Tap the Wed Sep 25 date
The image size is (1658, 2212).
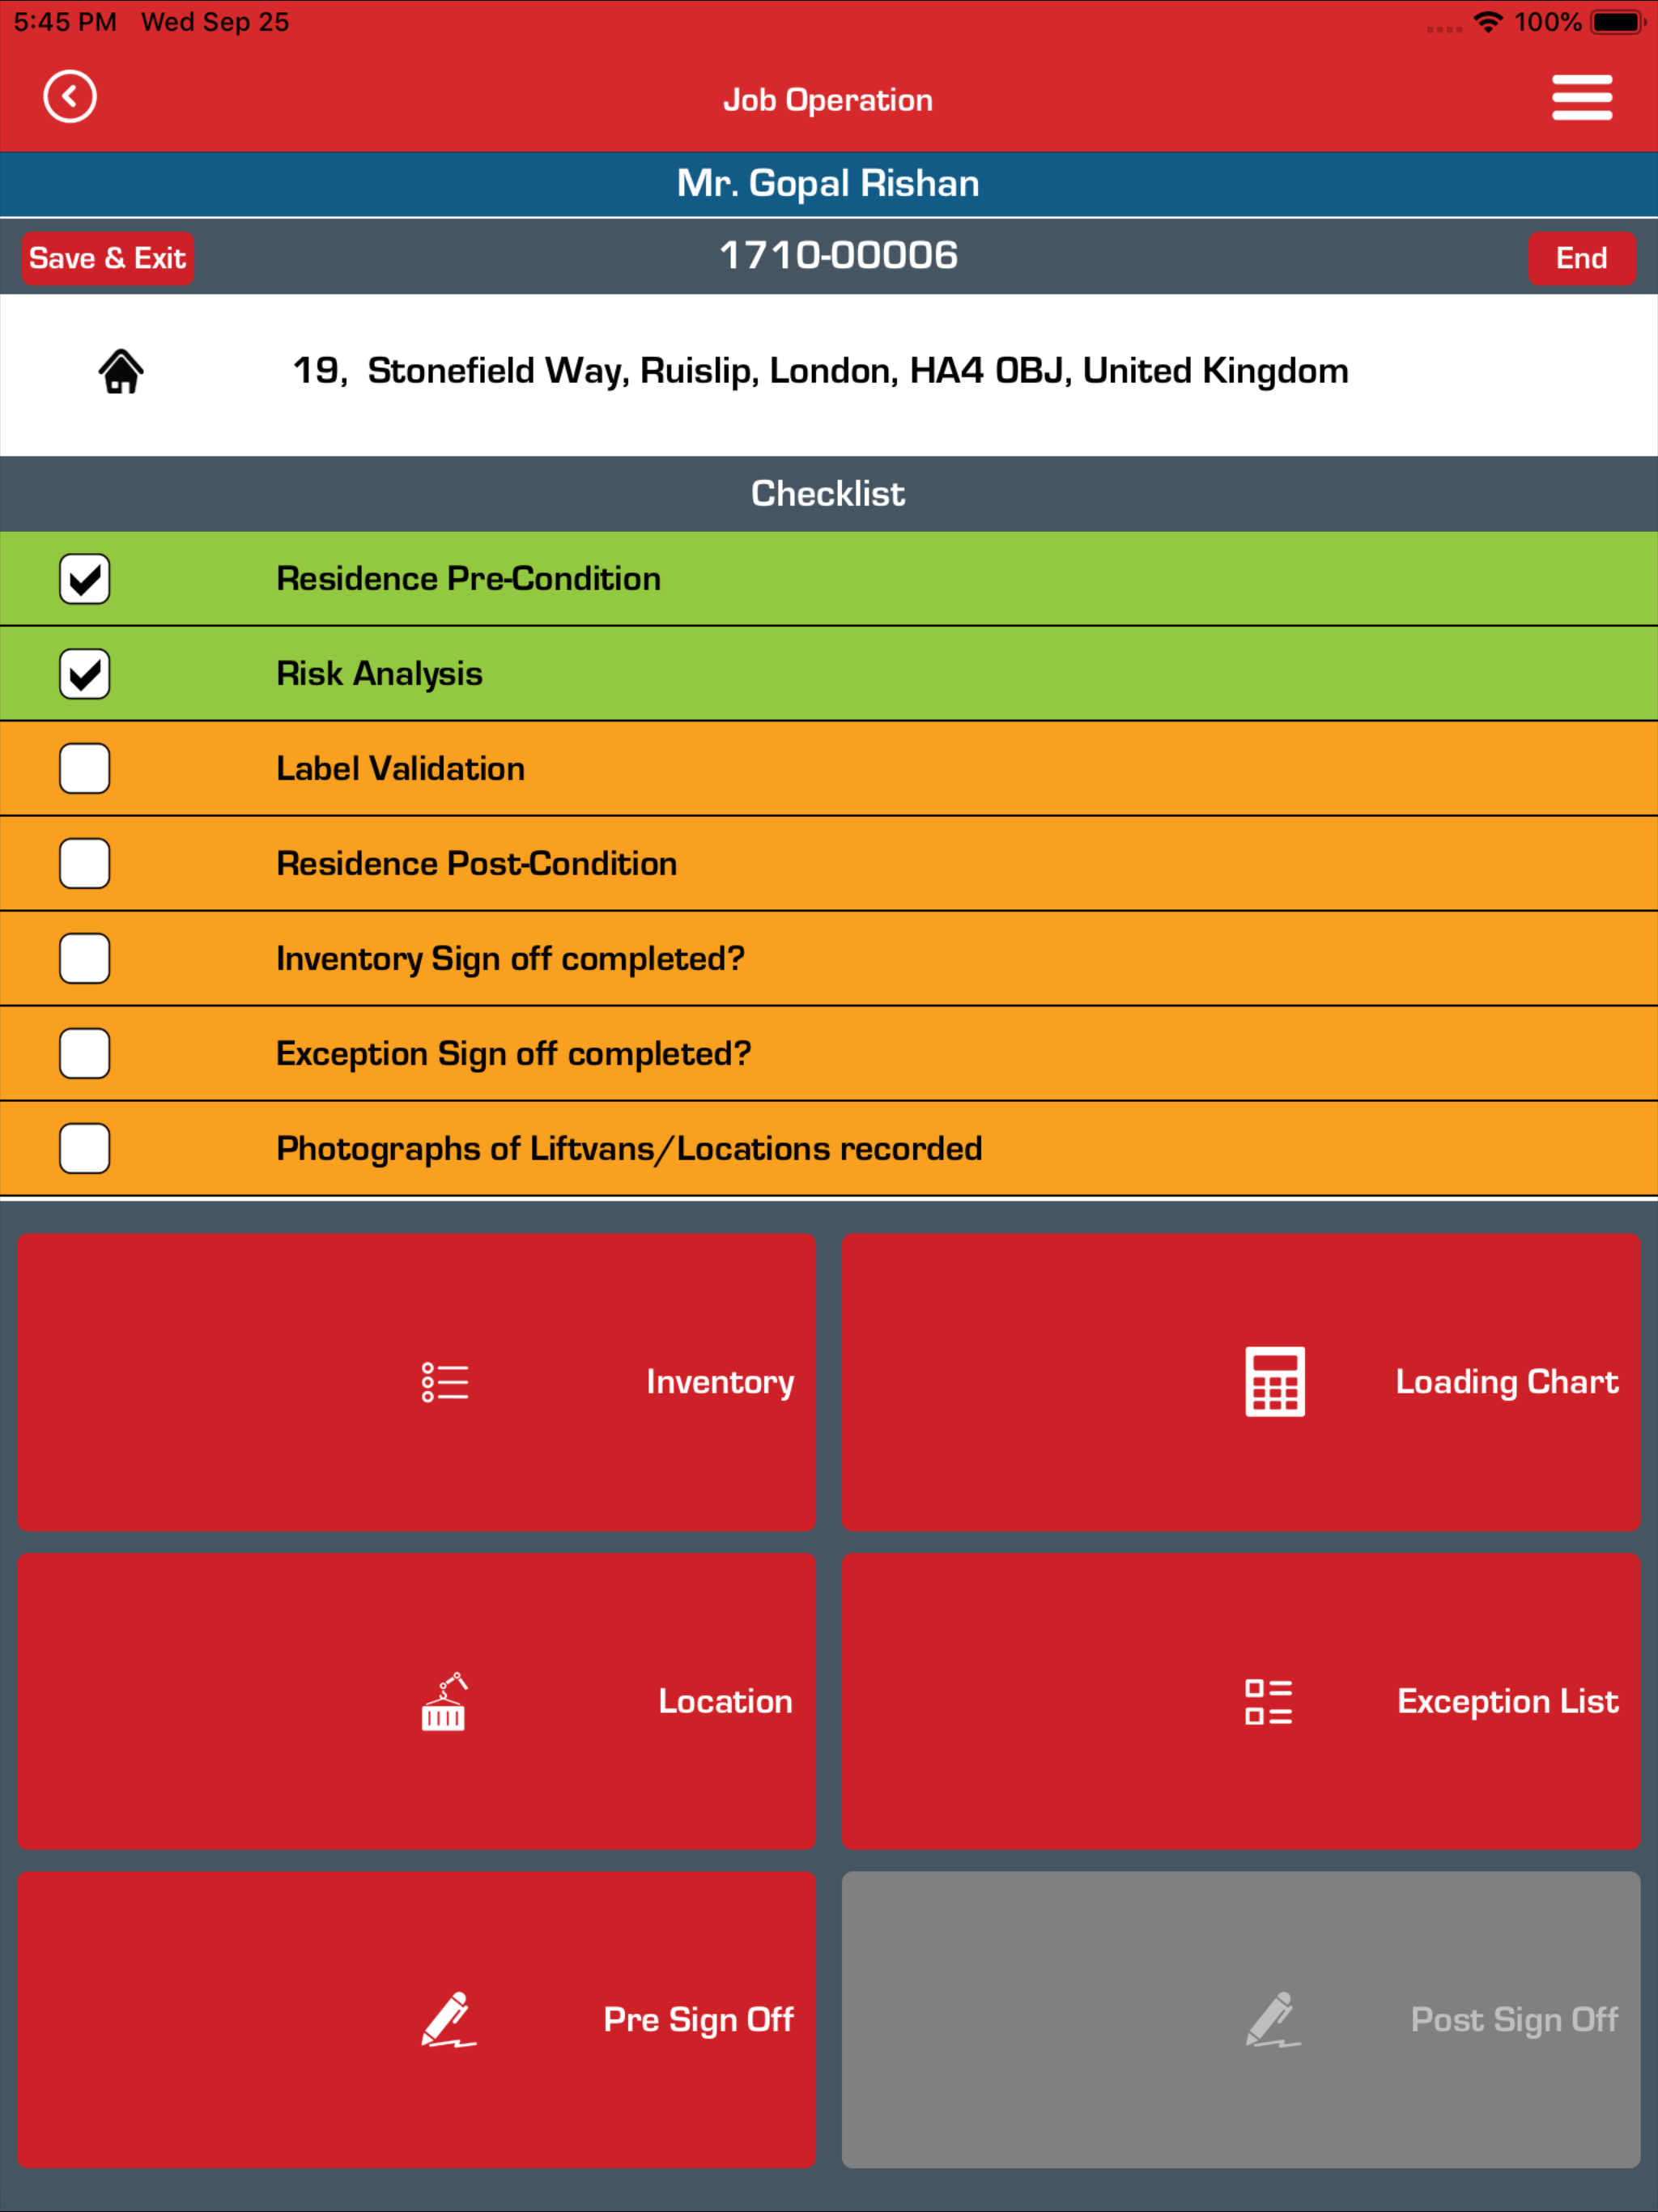pos(215,22)
